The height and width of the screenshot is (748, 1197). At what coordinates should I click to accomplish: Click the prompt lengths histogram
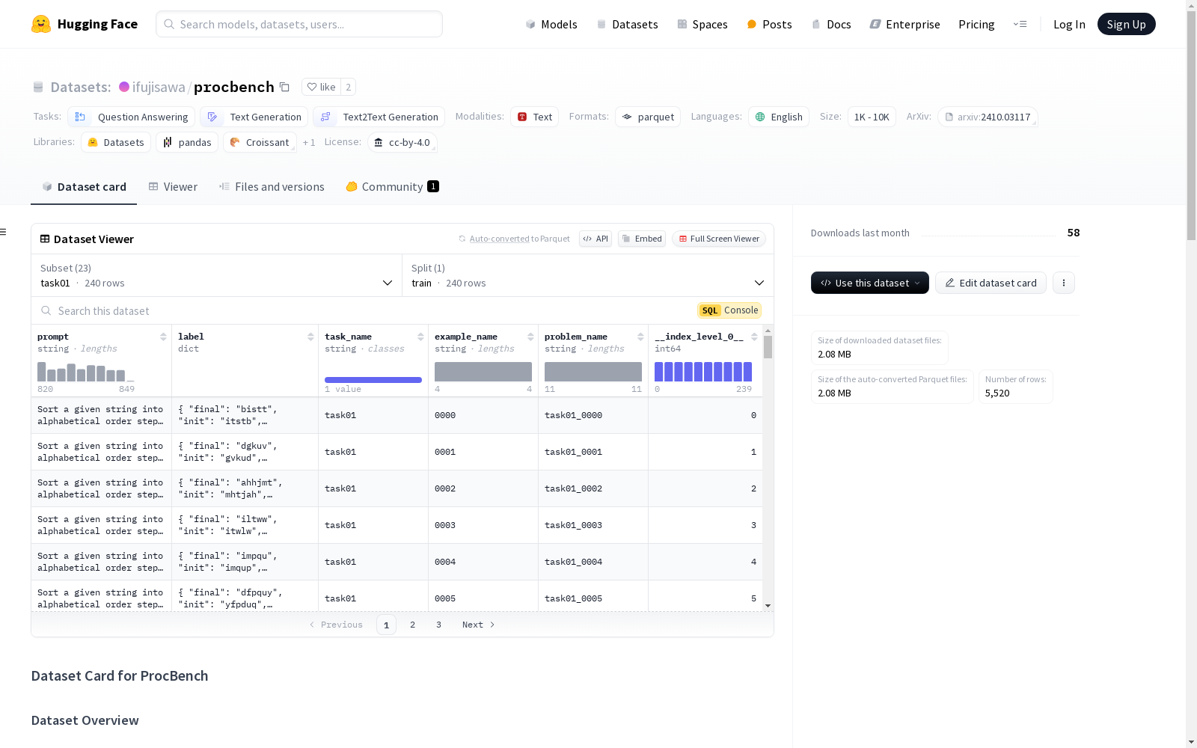click(x=86, y=372)
